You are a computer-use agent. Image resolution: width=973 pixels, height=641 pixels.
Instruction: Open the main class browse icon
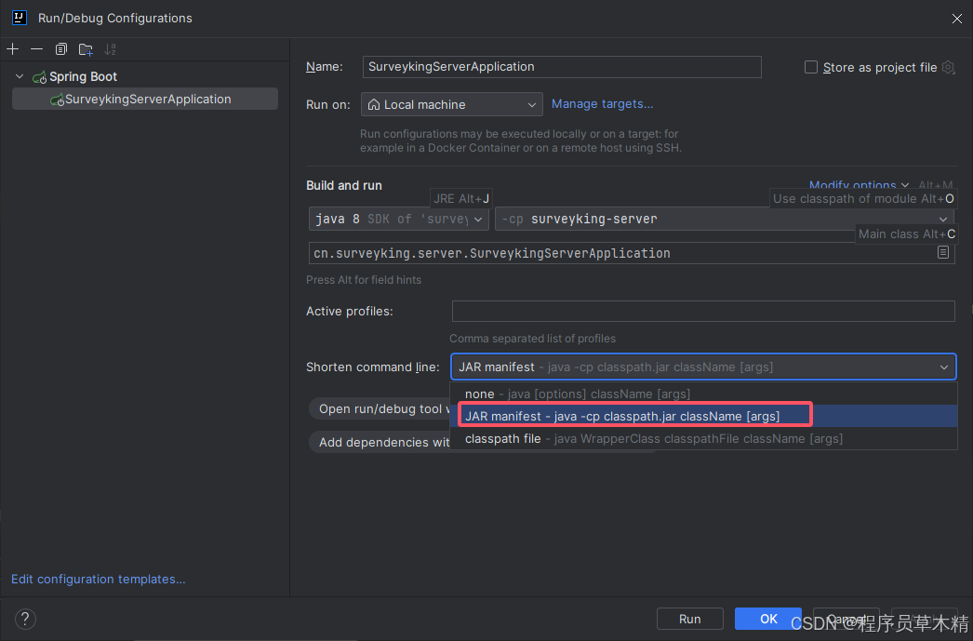click(x=942, y=252)
